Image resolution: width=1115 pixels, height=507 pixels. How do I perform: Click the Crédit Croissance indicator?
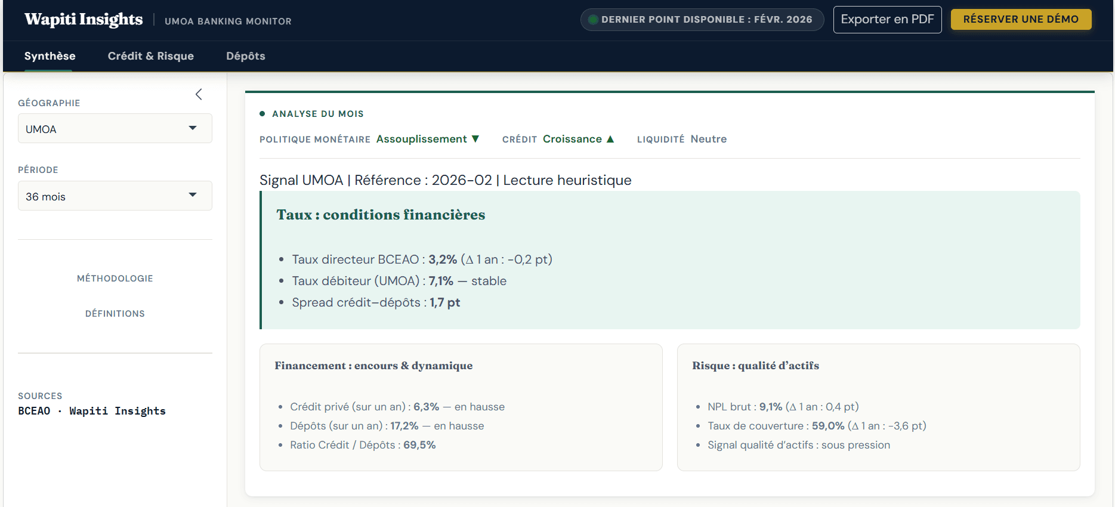pyautogui.click(x=558, y=139)
